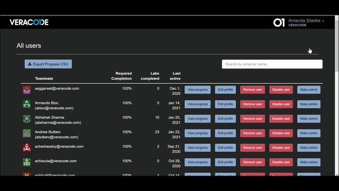
Task: Click the page vertical scrollbar thumb
Action: pos(337,46)
